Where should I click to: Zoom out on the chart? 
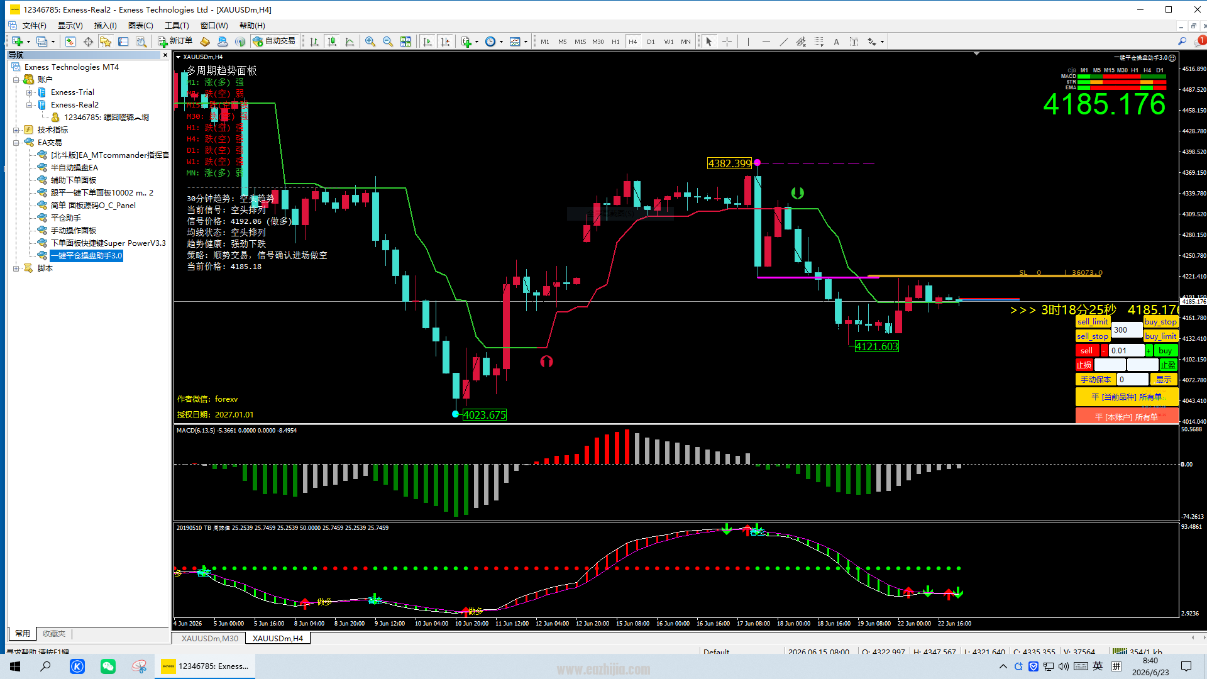[x=388, y=41]
